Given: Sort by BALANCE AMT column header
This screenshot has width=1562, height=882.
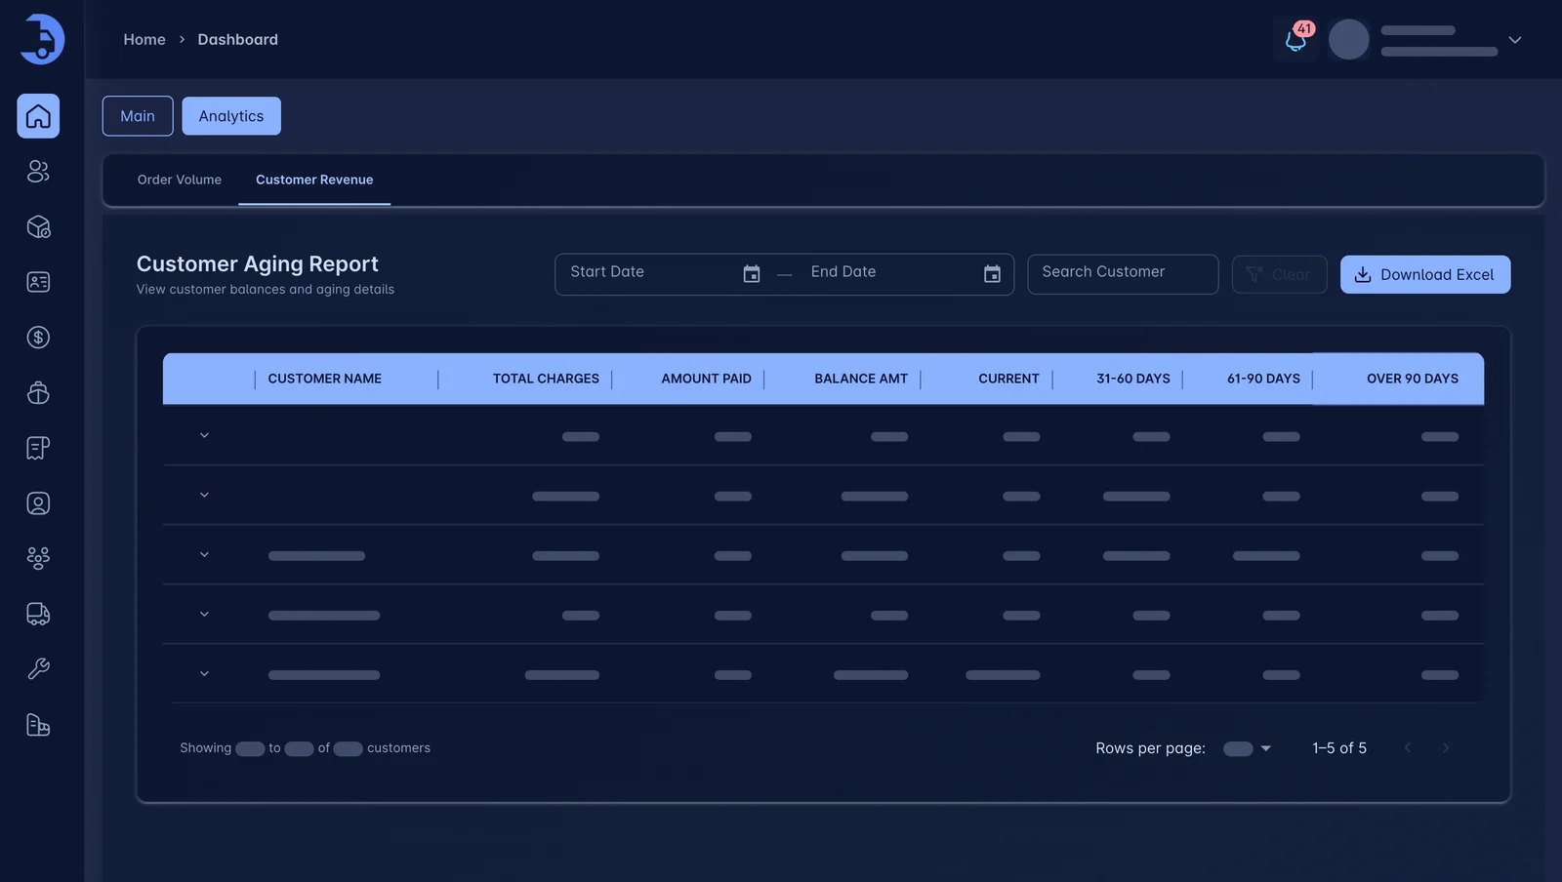Looking at the screenshot, I should pyautogui.click(x=861, y=379).
